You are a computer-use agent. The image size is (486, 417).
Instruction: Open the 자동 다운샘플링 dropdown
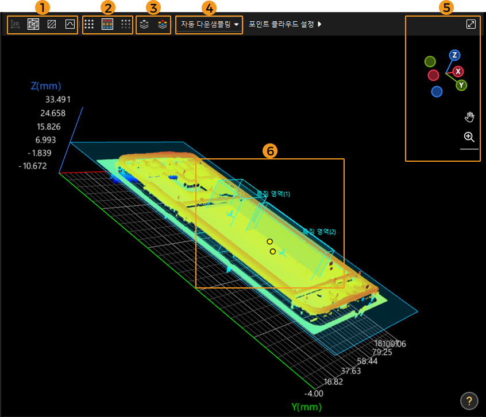pyautogui.click(x=209, y=25)
